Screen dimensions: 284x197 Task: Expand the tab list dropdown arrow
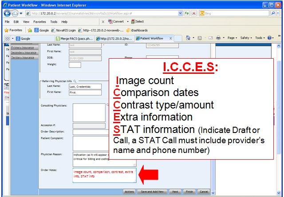point(13,39)
